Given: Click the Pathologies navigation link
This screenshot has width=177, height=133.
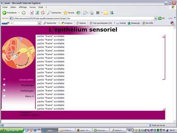Looking at the screenshot, I should pyautogui.click(x=27, y=91).
